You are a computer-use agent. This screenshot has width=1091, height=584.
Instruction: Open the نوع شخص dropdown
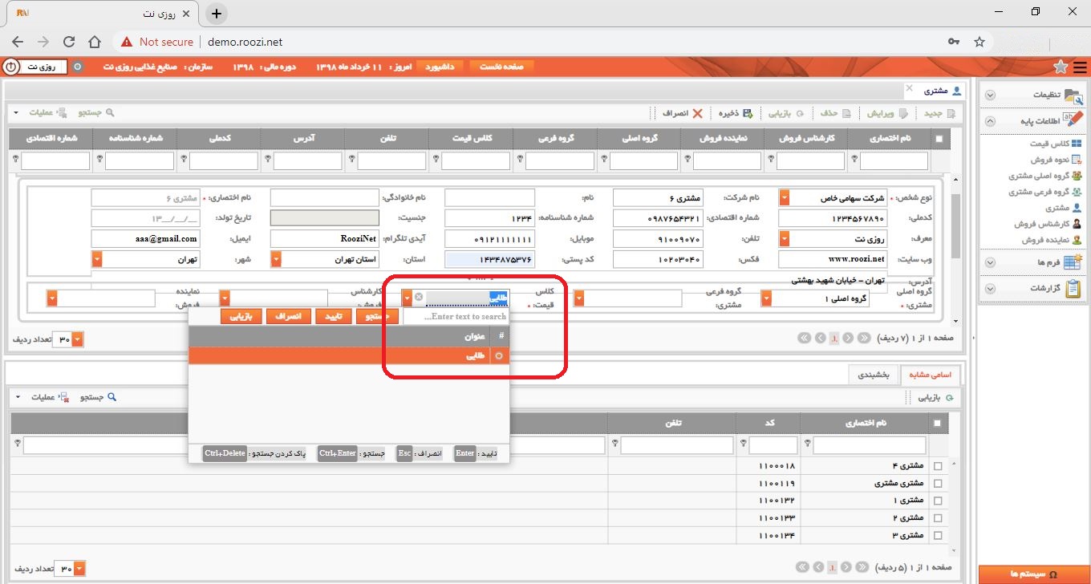pyautogui.click(x=784, y=197)
